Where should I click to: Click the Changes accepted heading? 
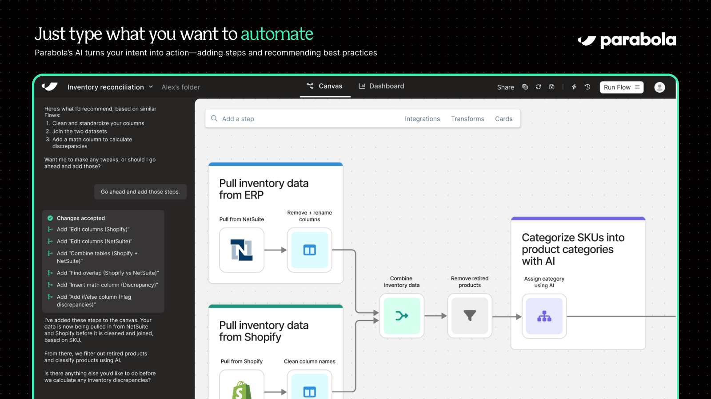click(x=81, y=218)
